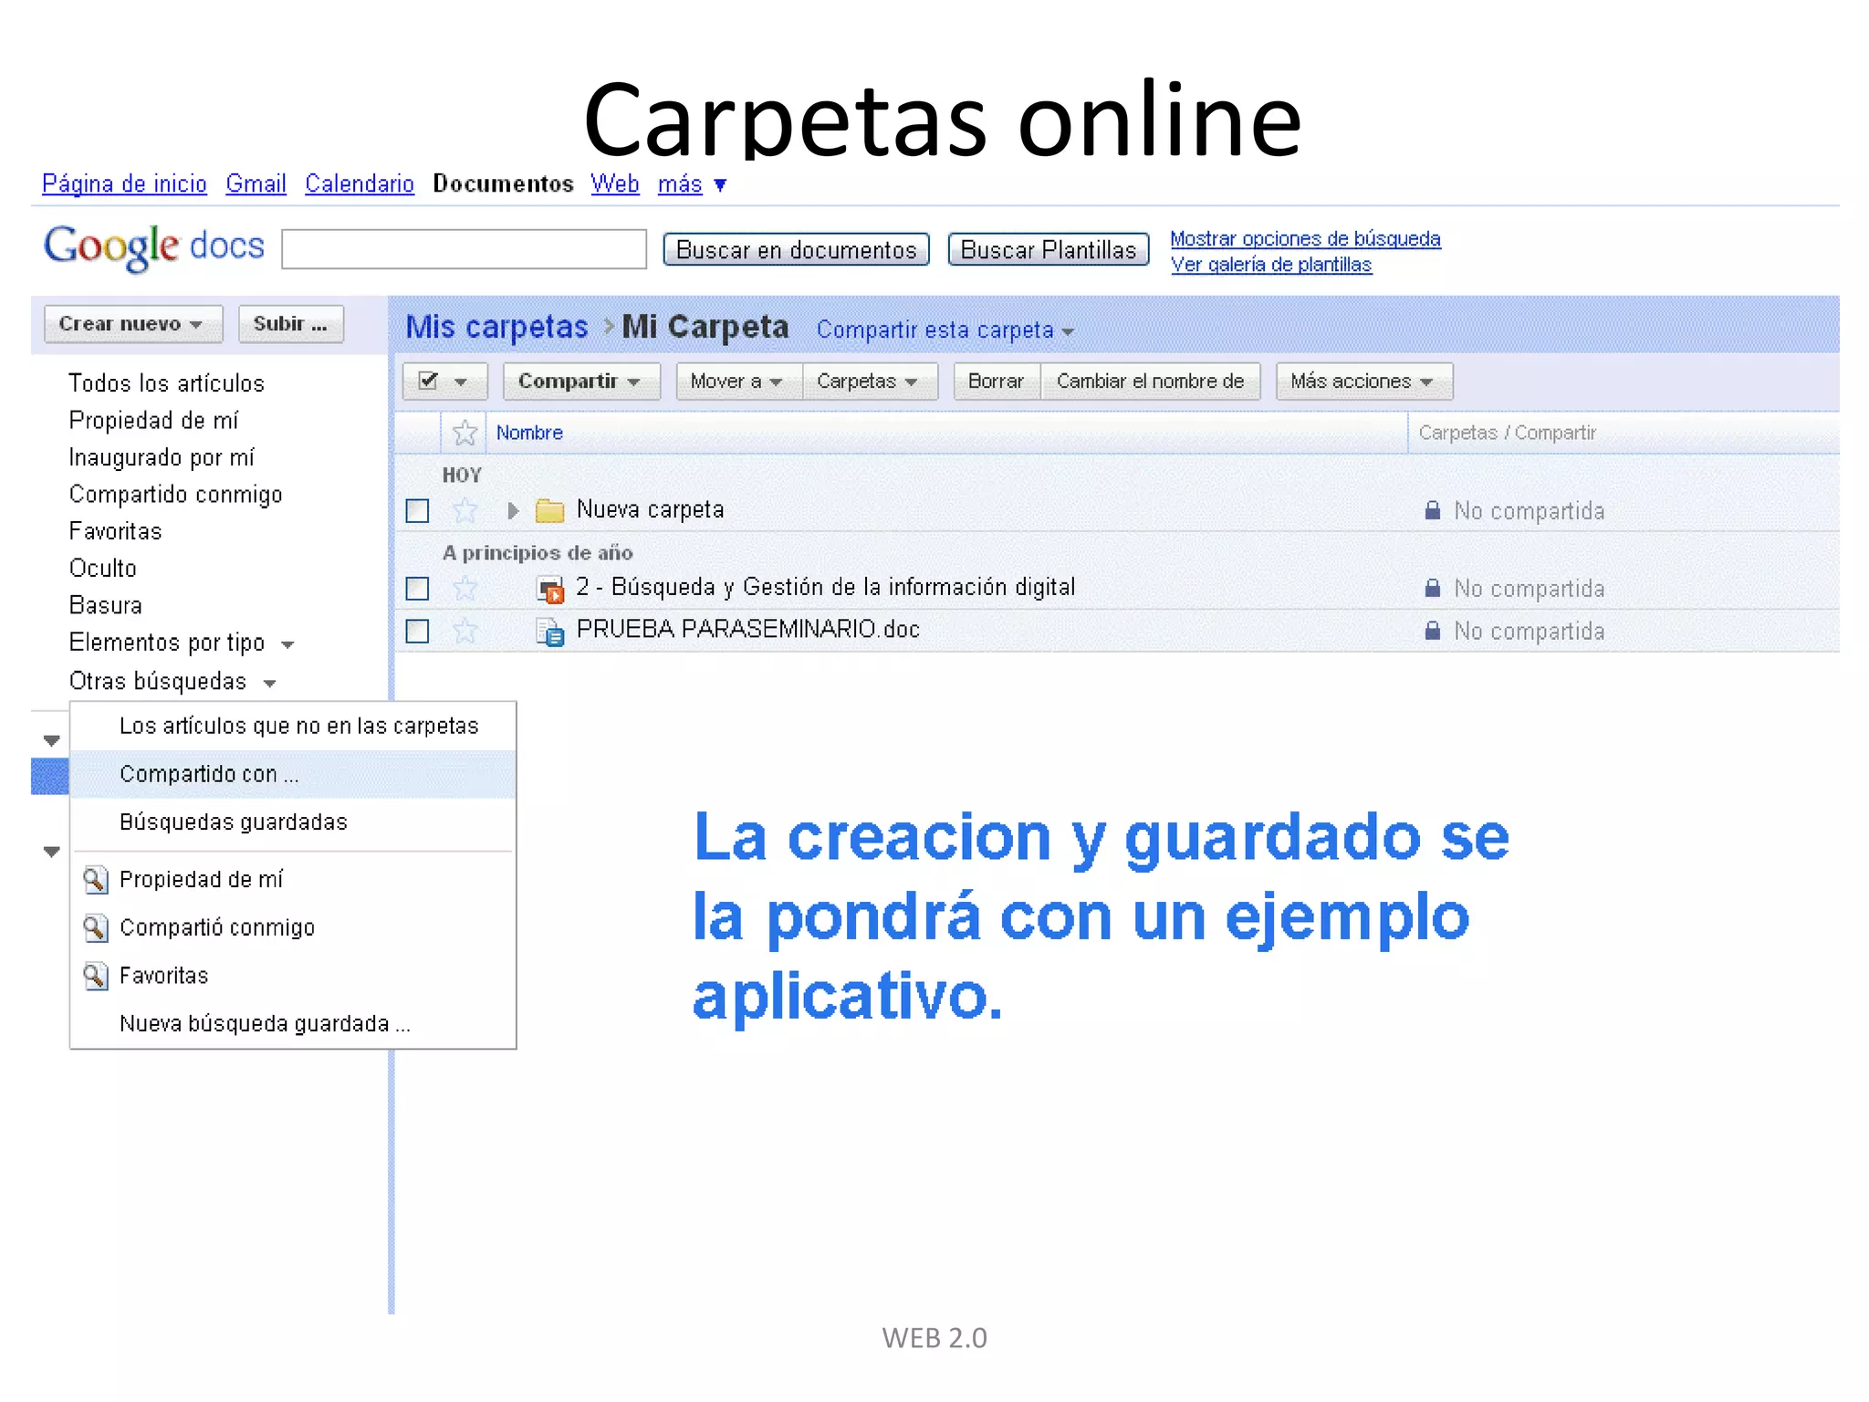This screenshot has width=1869, height=1402.
Task: Click the presentation icon of Búsqueda y Gestión
Action: pos(549,590)
